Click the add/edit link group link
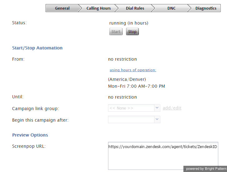The image size is (227, 172). pos(172,108)
